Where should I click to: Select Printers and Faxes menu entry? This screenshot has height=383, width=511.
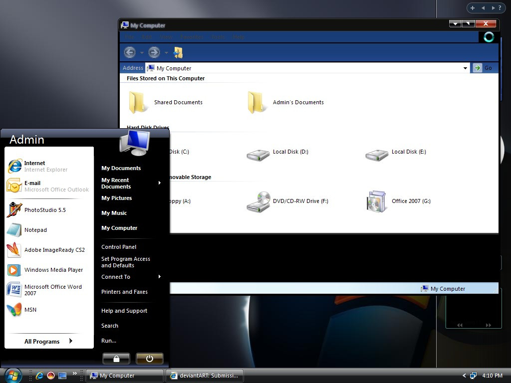[124, 292]
